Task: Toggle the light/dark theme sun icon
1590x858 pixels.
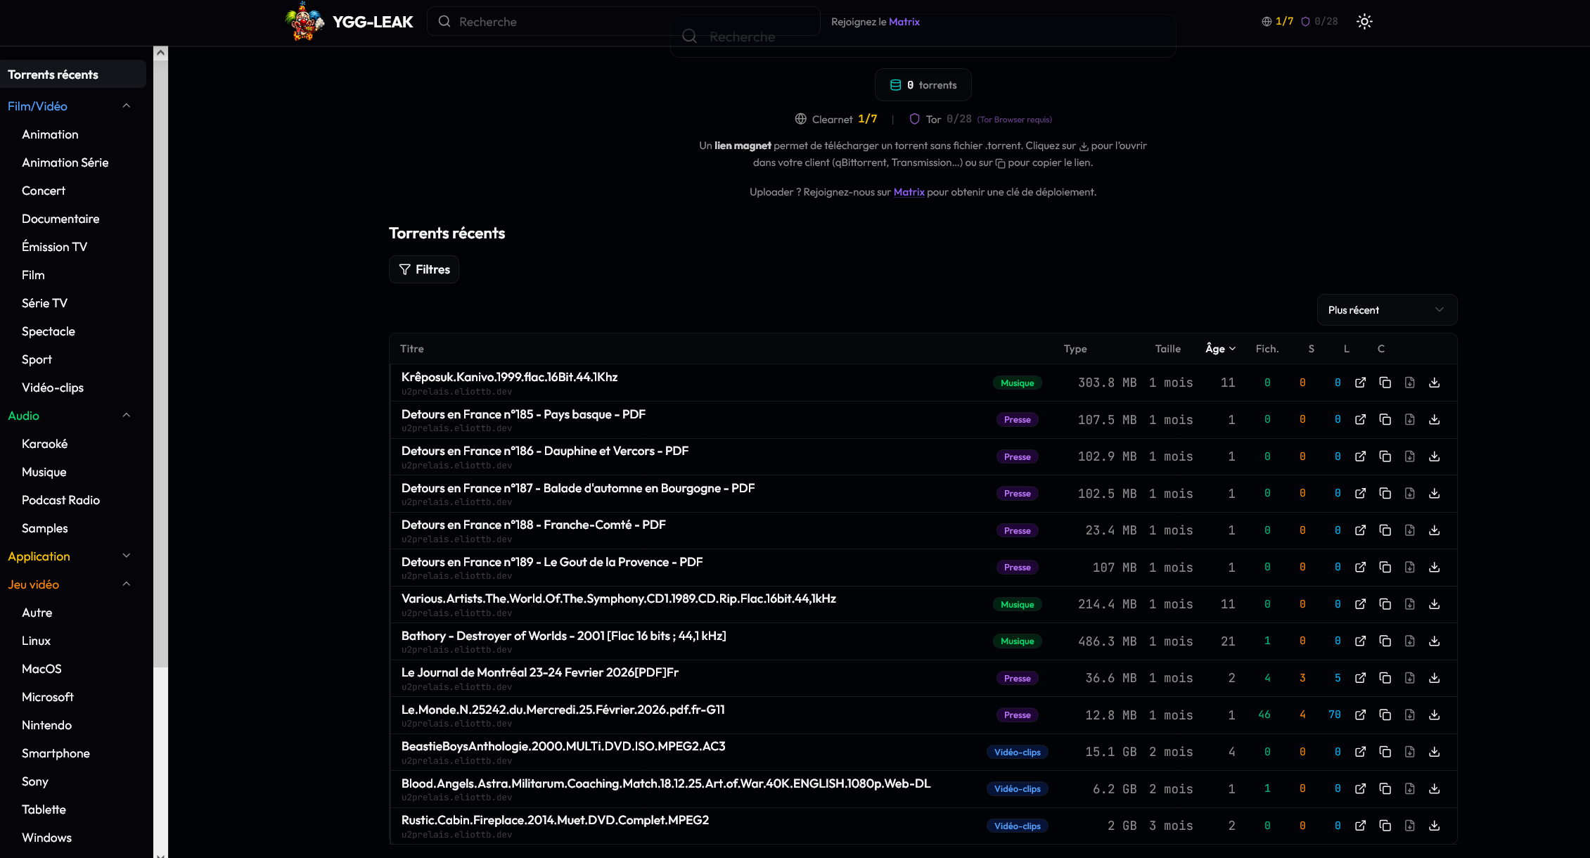Action: [1364, 22]
